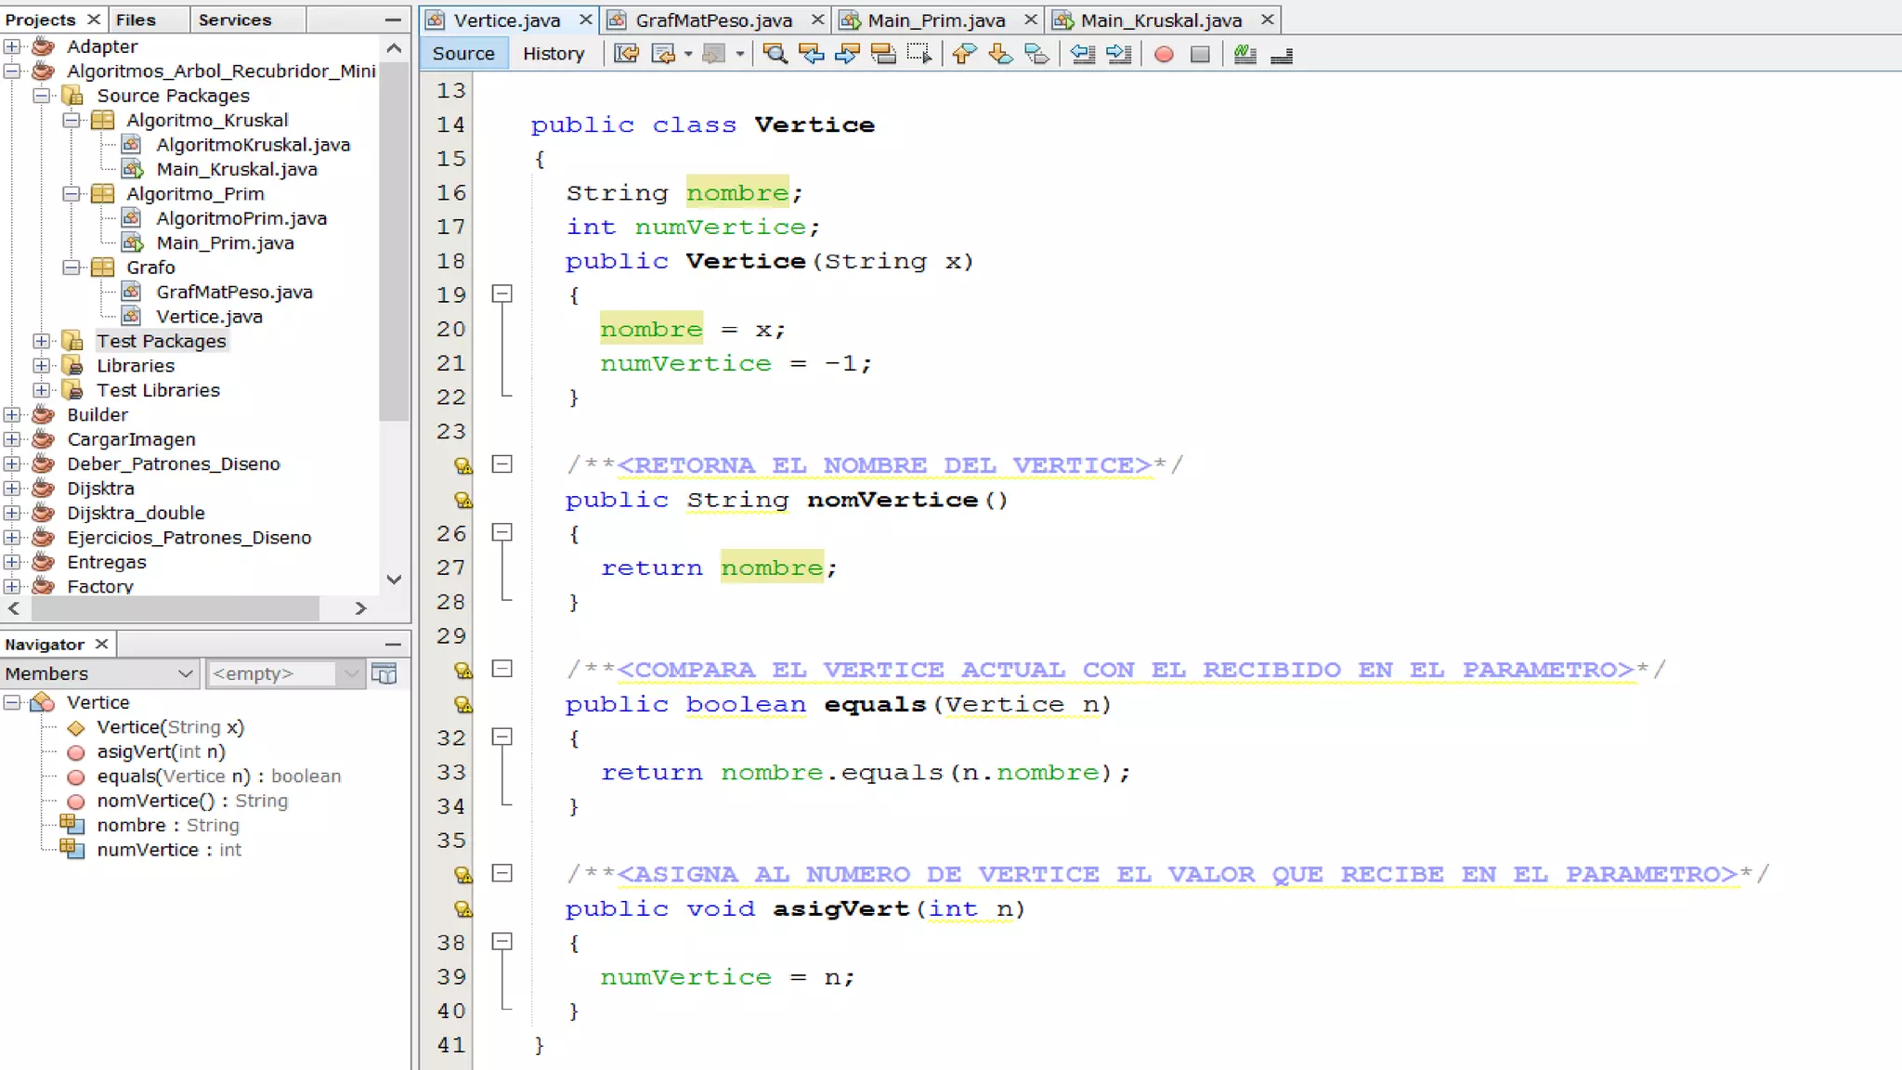
Task: Click the Previous Bookmark icon
Action: [x=964, y=54]
